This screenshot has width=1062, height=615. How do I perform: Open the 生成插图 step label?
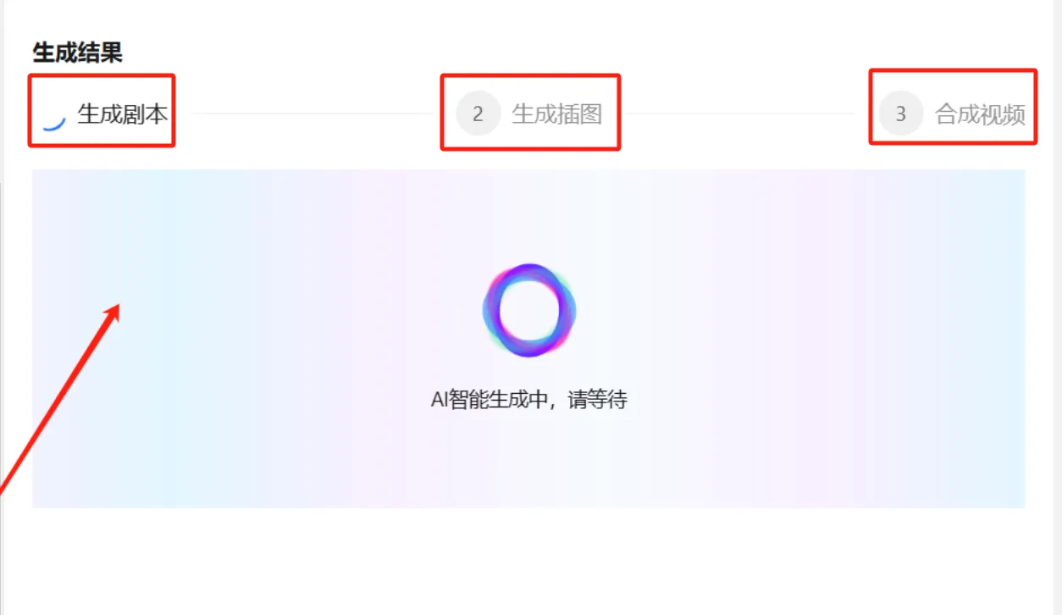pos(557,114)
